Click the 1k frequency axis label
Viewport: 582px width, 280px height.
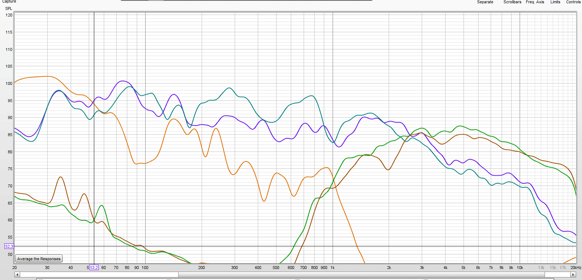pos(333,268)
